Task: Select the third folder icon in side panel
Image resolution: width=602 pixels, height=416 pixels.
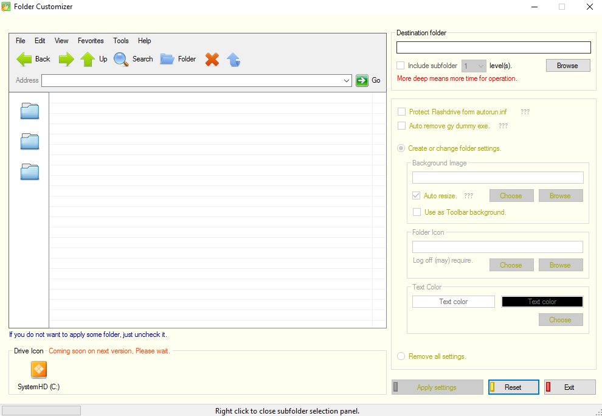Action: click(30, 172)
